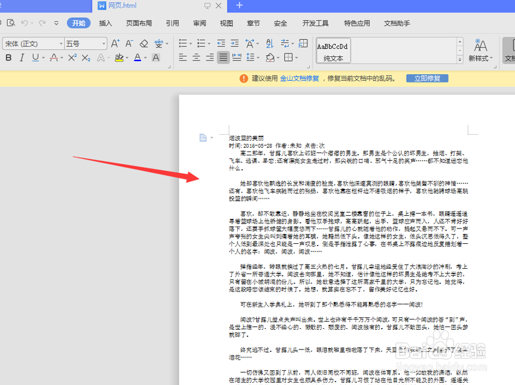This screenshot has height=385, width=515.
Task: Switch to 页面布局 tab
Action: pos(139,23)
